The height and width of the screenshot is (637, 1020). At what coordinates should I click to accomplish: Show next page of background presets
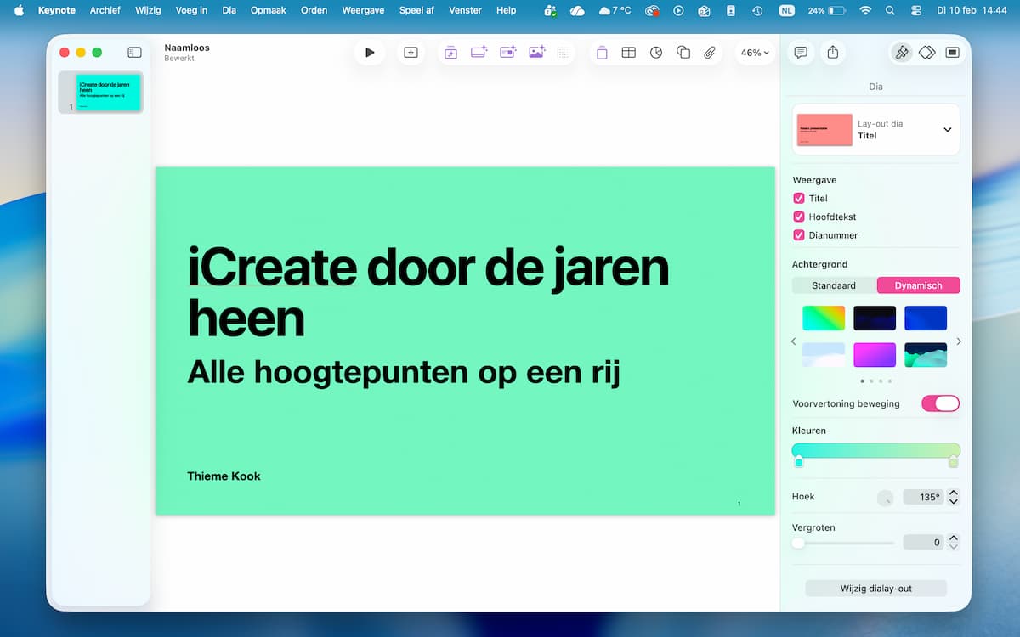click(959, 341)
